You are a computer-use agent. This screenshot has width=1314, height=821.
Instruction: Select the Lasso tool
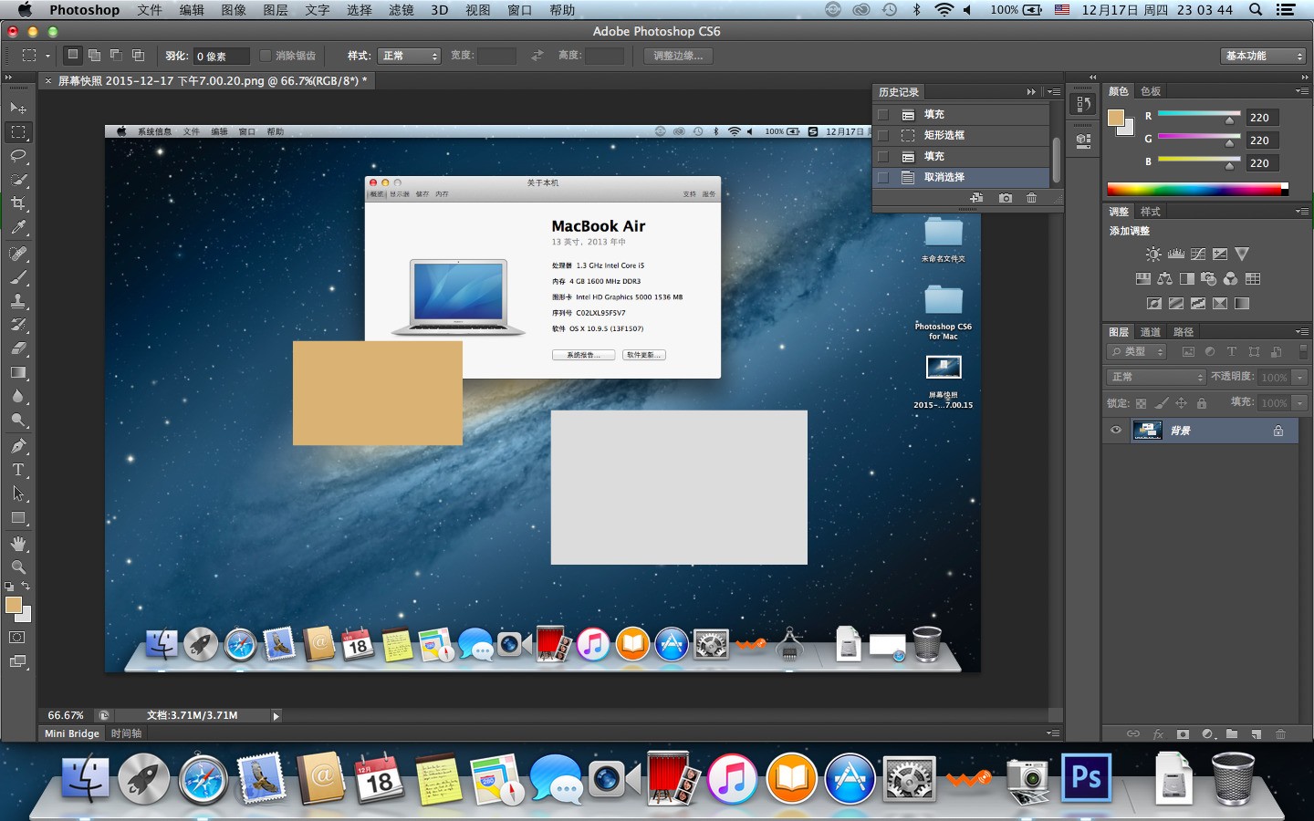(18, 156)
